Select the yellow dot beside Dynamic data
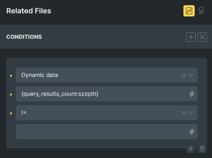212x158 pixels. point(11,76)
